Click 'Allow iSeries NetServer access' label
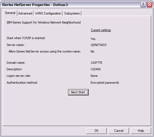 44,51
